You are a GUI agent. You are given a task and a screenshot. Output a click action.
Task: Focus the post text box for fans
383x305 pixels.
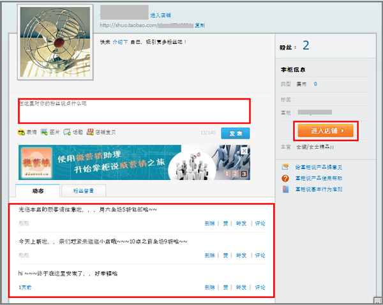click(134, 111)
